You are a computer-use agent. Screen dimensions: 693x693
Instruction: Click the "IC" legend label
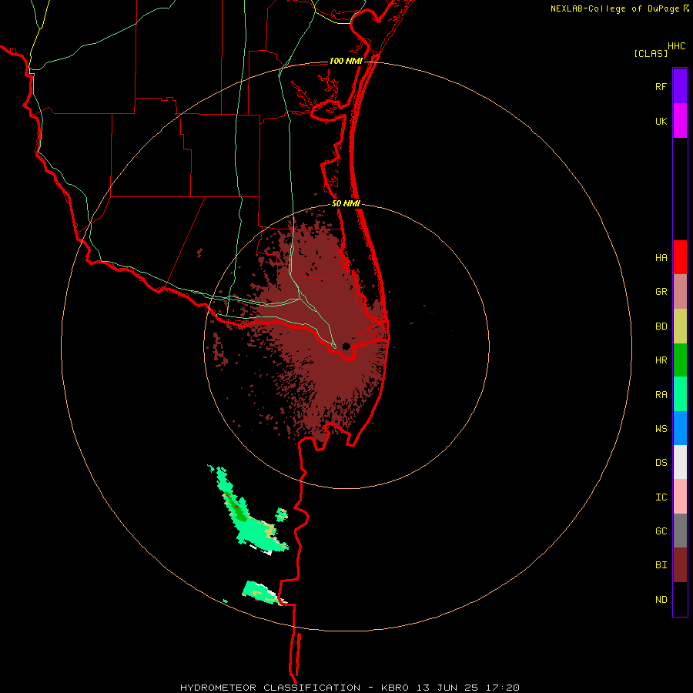(661, 497)
